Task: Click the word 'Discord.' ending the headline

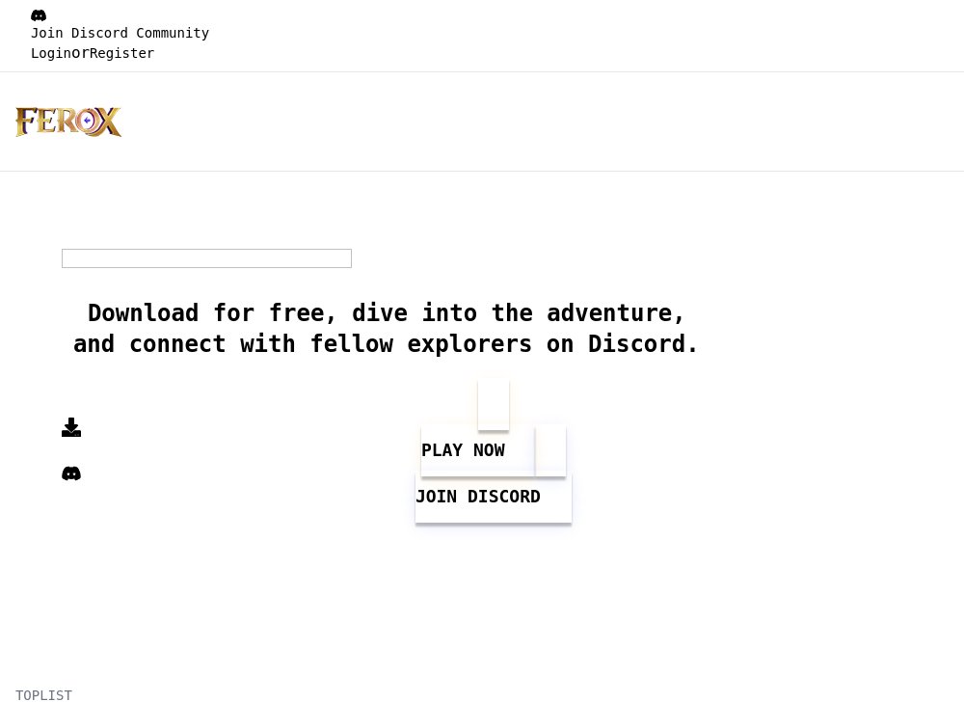Action: (643, 344)
